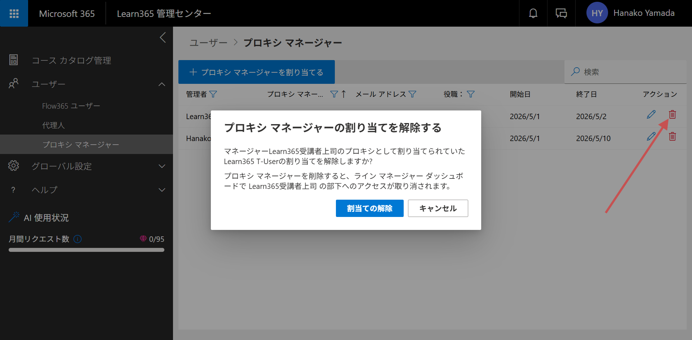Select プロキシ マネージャー in the sidebar

pos(86,145)
